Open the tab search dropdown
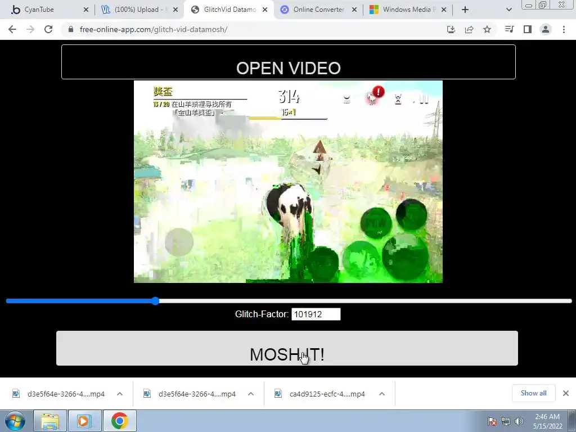This screenshot has width=576, height=432. coord(508,10)
